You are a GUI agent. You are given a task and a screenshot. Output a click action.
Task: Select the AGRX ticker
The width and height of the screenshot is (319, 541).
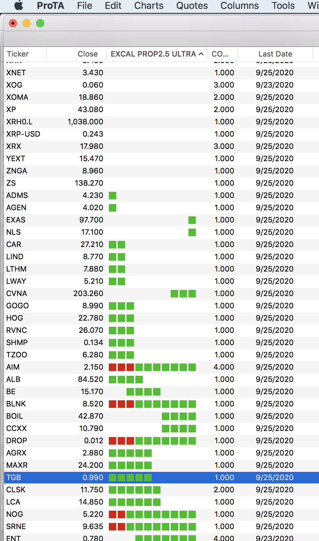tap(16, 453)
